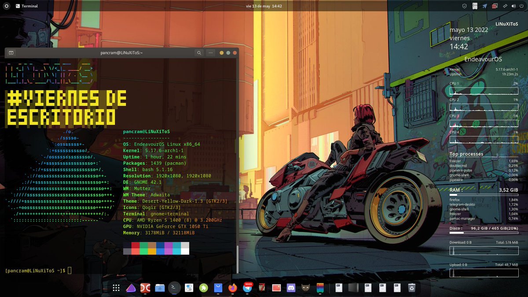
Task: Click the EndeavourOS heading in the widget
Action: [483, 59]
